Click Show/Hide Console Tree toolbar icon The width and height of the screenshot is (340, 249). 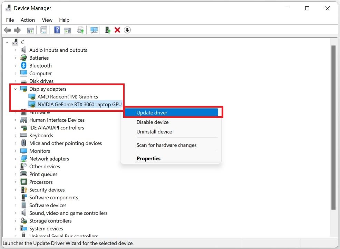pos(31,30)
